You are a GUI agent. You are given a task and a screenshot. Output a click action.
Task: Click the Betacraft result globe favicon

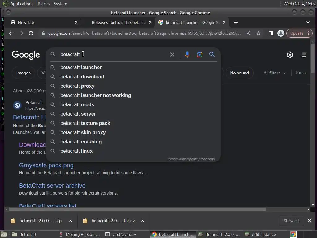17,105
